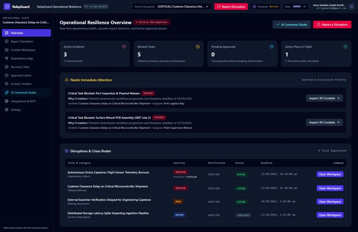Viewport: 358px width, 232px height.
Task: Click the MEDIUM severity badge
Action: click(179, 215)
